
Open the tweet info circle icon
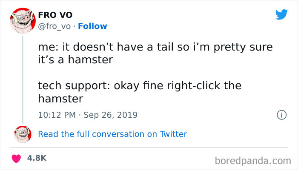281,115
